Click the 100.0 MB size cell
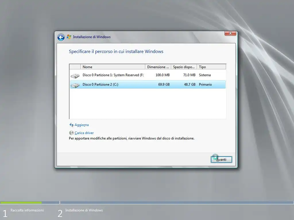The width and height of the screenshot is (294, 220). pos(163,75)
